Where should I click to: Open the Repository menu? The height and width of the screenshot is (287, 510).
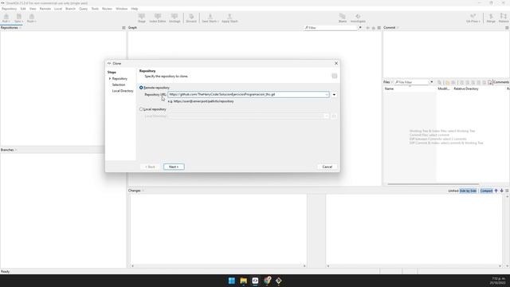(9, 9)
